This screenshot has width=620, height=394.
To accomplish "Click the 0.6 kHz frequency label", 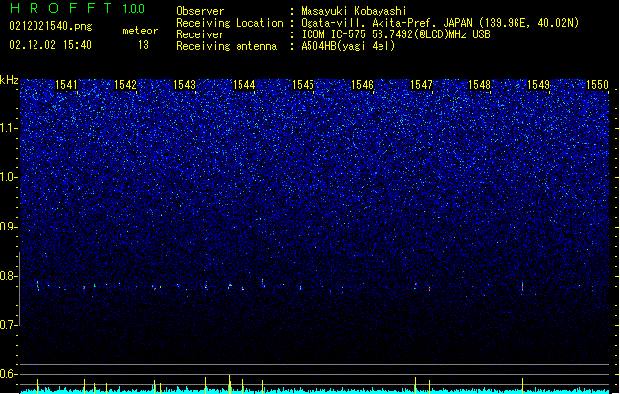I will tap(9, 374).
